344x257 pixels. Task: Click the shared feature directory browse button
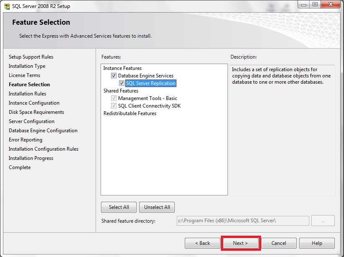click(323, 221)
